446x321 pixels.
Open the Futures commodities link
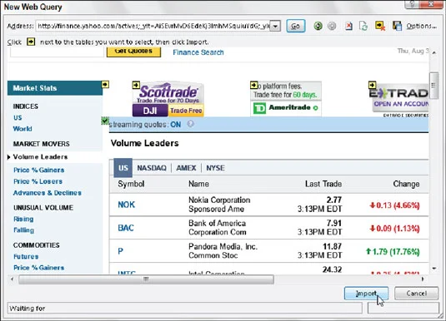coord(26,257)
